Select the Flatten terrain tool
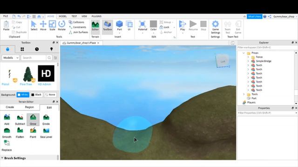 20,133
